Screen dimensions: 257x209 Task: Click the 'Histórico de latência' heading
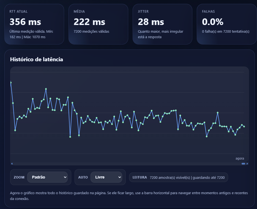[x=36, y=59]
